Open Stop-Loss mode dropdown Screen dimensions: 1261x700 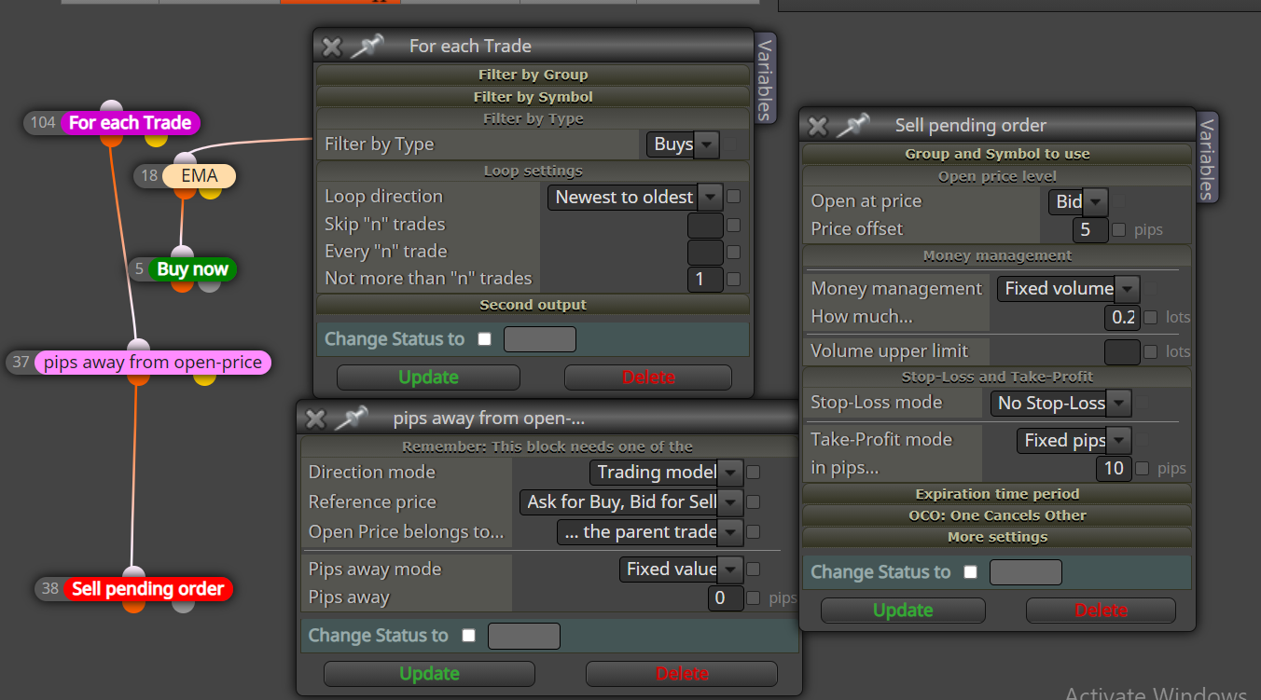point(1061,404)
